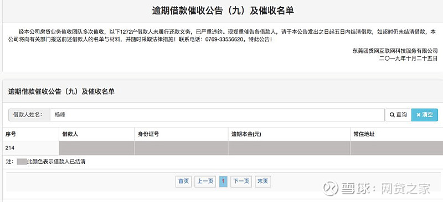The height and width of the screenshot is (202, 443).
Task: Select page number 1
Action: (223, 182)
